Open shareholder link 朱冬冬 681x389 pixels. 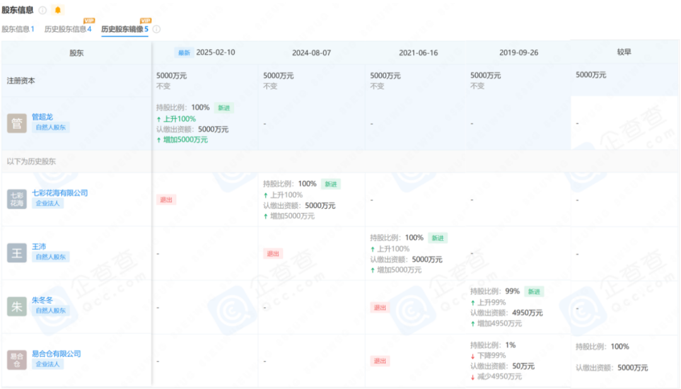tap(42, 300)
